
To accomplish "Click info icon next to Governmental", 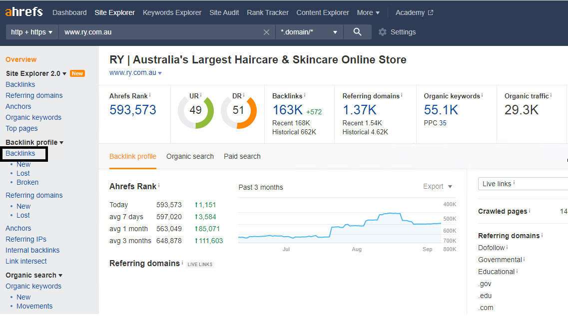I will pyautogui.click(x=524, y=259).
